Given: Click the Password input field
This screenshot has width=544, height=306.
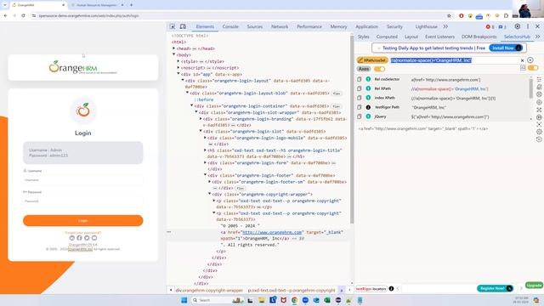Looking at the screenshot, I should 83,201.
